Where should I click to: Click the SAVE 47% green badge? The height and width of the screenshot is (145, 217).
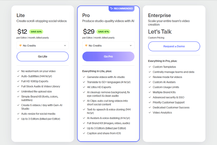click(x=103, y=31)
